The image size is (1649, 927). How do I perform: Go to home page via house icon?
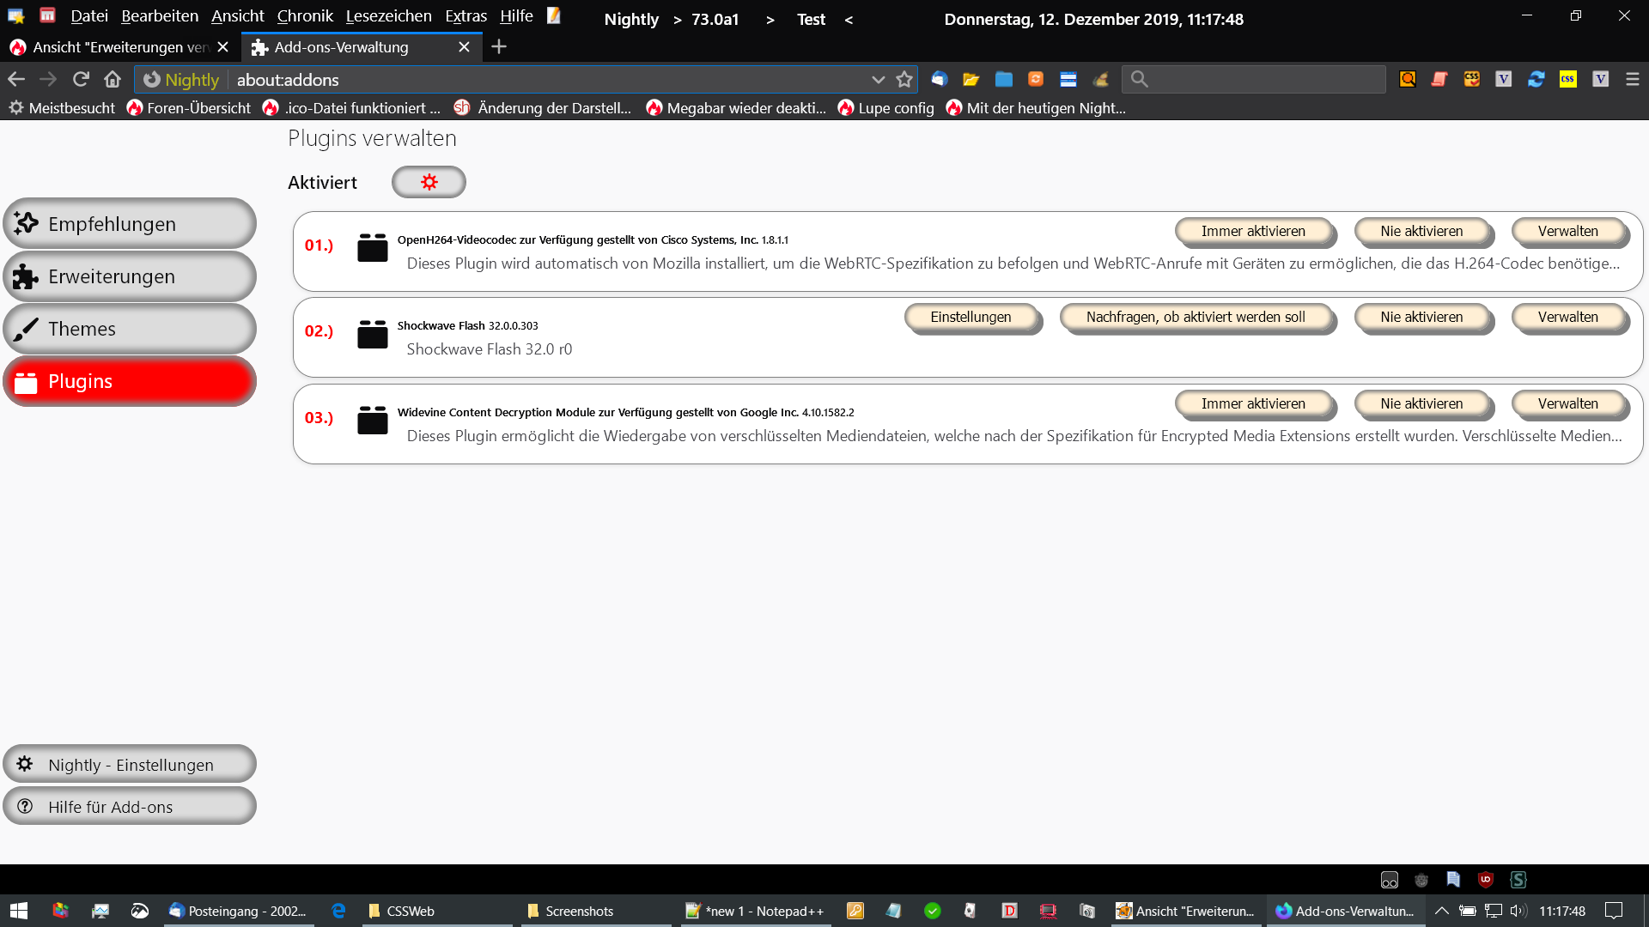coord(113,80)
